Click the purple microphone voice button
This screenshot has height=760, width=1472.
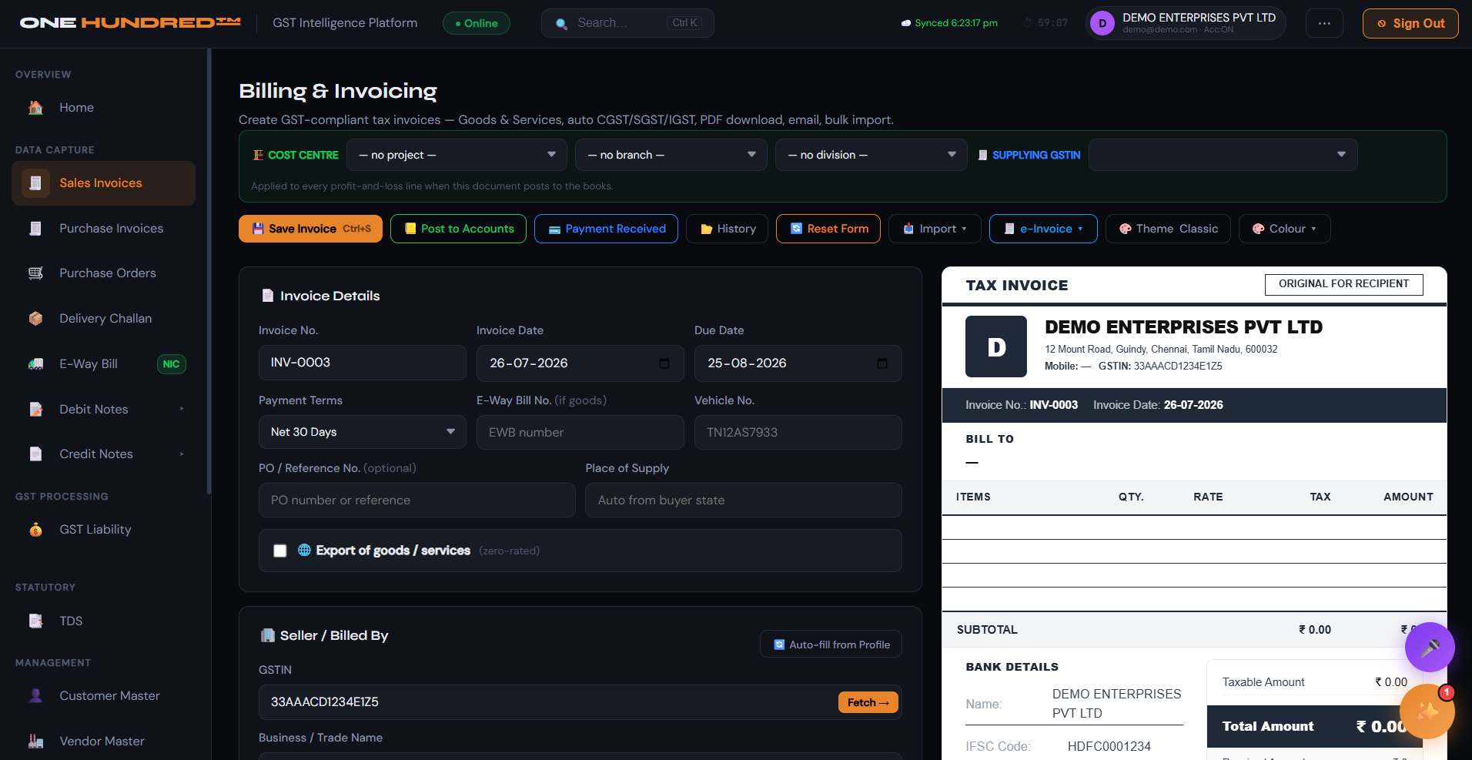(x=1430, y=648)
